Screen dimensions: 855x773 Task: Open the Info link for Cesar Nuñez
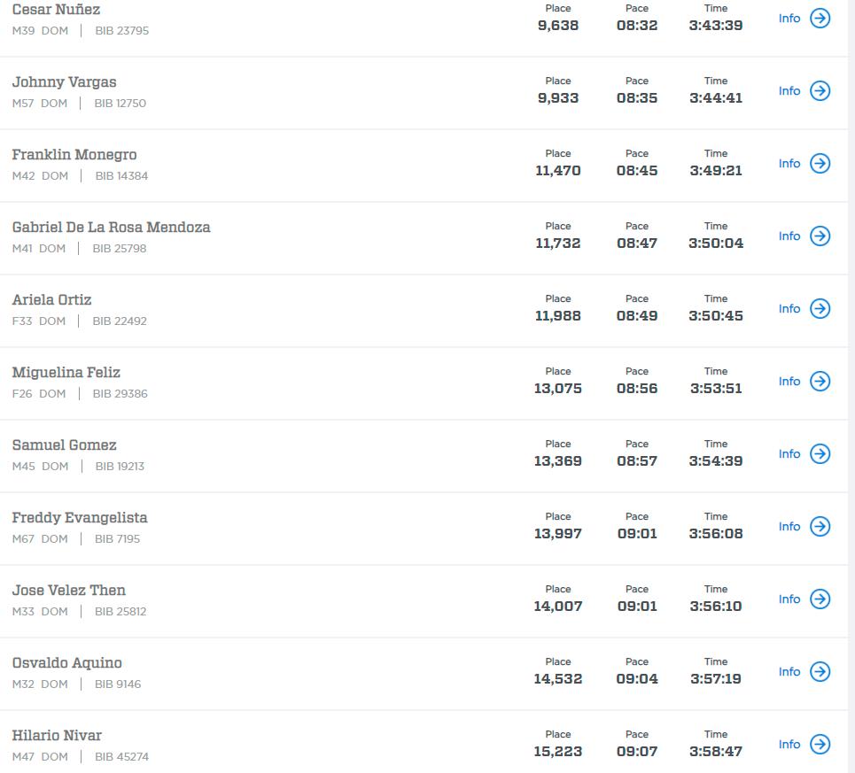point(789,19)
